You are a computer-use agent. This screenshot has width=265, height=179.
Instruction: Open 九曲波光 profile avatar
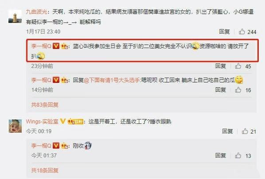[x=15, y=16]
